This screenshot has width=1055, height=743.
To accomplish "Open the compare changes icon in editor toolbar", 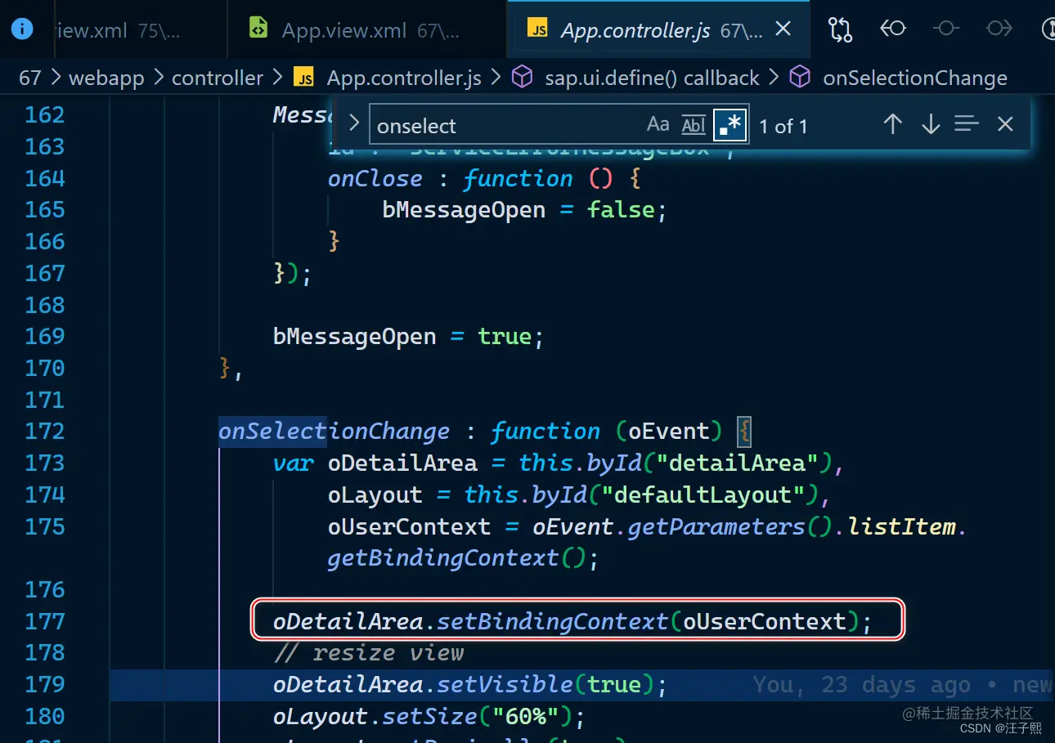I will click(840, 29).
